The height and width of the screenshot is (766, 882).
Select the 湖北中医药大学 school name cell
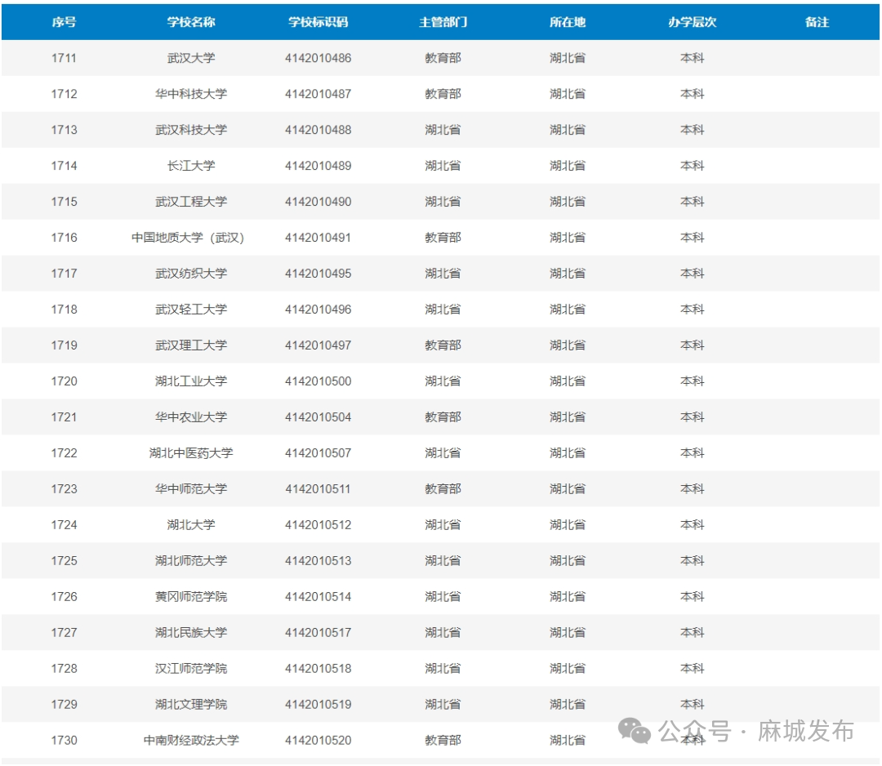[191, 453]
